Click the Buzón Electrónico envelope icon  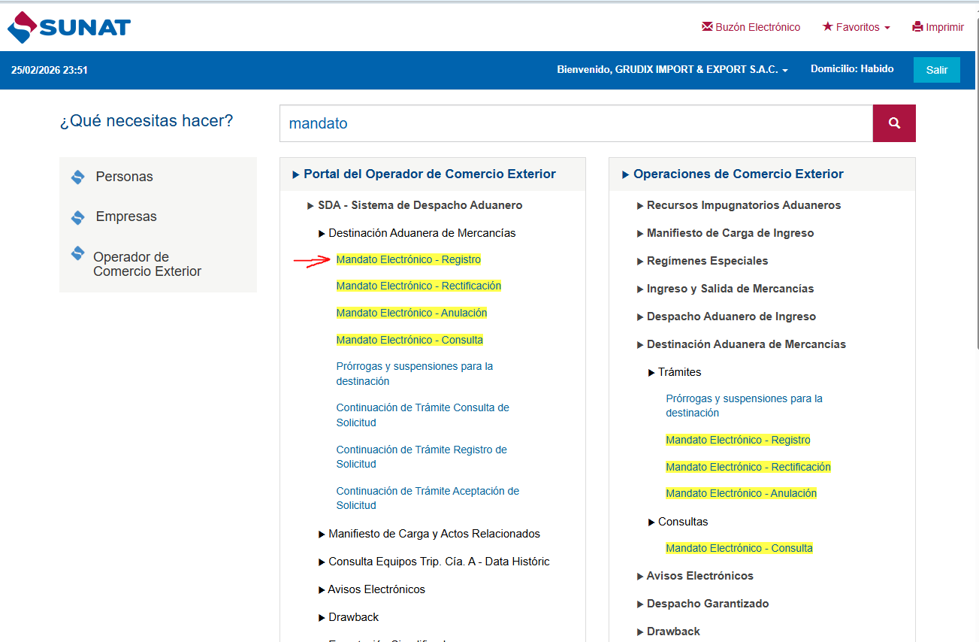pos(707,26)
